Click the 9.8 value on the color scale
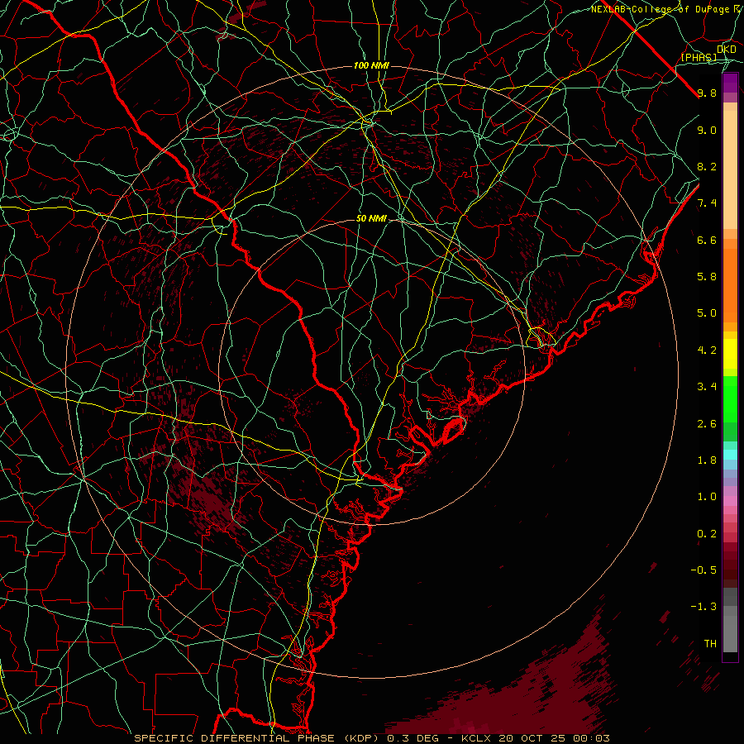 [x=707, y=93]
